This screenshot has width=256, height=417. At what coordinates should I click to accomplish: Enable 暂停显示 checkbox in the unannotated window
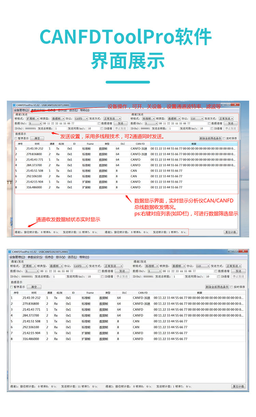coord(12,287)
